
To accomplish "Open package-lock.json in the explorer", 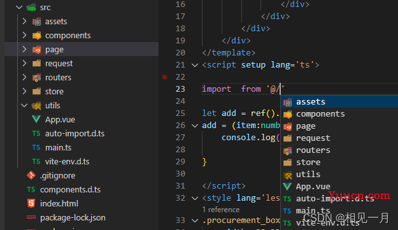I will pos(73,217).
